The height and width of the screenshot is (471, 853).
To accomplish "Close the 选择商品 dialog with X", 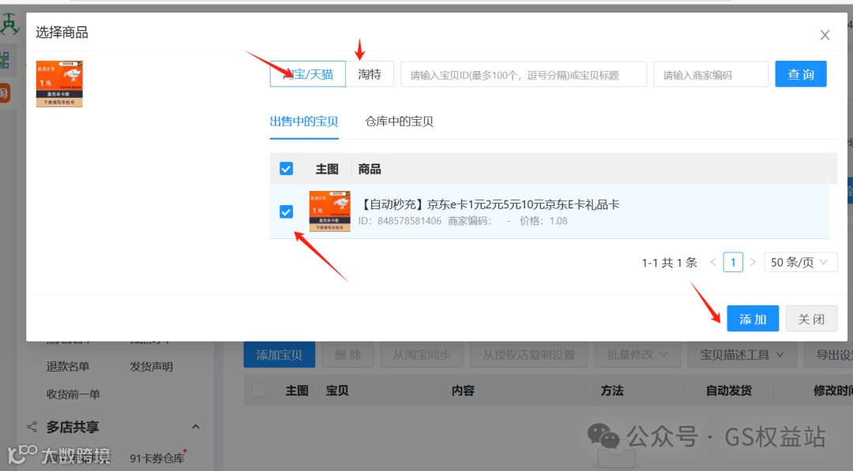I will click(825, 36).
